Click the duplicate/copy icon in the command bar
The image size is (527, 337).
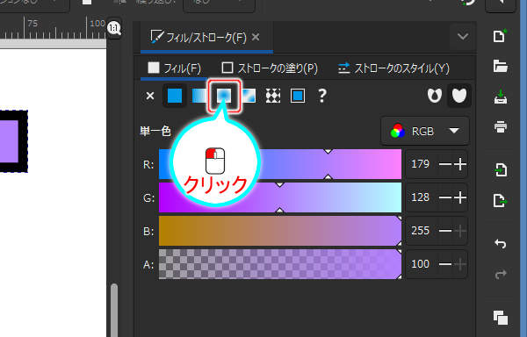[501, 318]
